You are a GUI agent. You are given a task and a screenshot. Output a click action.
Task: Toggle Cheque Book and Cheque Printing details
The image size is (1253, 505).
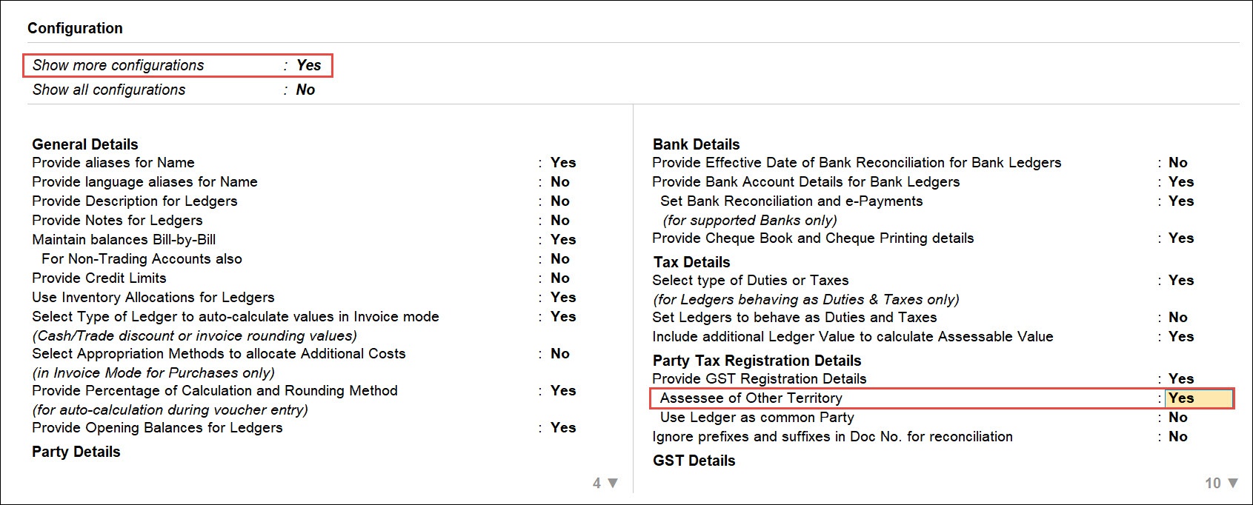1181,238
